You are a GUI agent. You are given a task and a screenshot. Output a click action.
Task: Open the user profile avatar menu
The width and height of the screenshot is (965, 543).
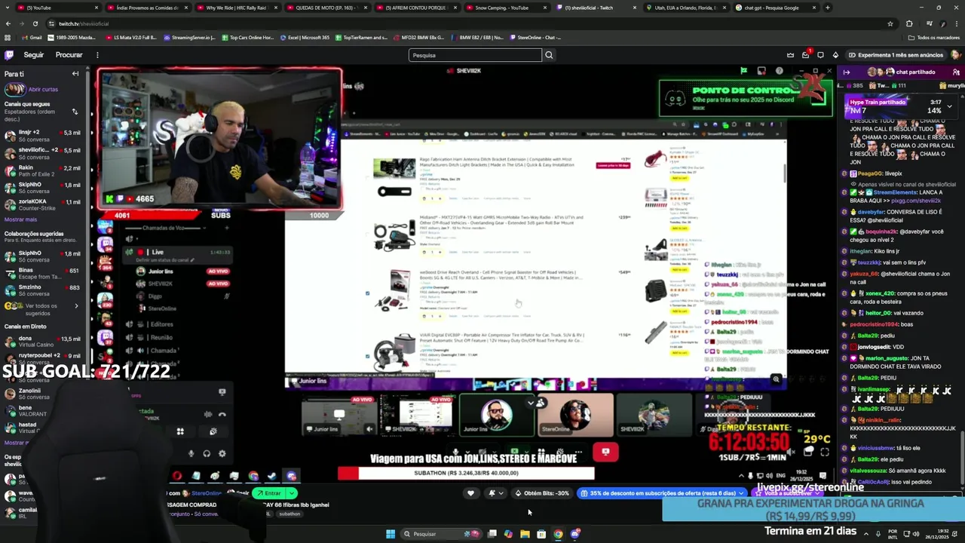[955, 55]
